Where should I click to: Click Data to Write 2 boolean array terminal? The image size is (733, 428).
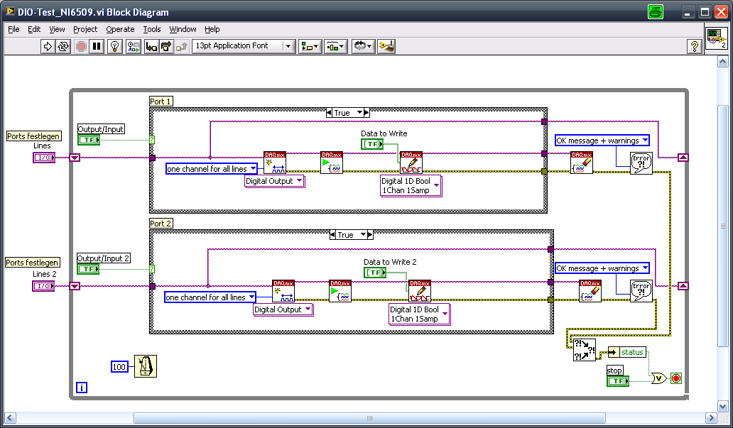(x=375, y=273)
